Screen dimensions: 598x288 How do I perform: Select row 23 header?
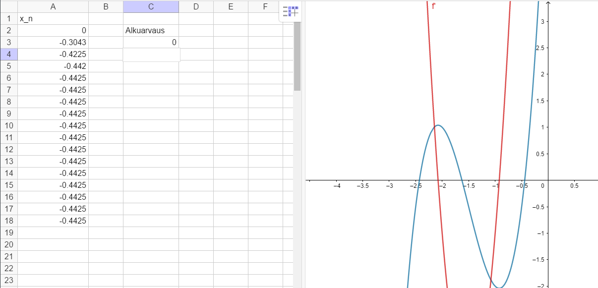[x=8, y=280]
